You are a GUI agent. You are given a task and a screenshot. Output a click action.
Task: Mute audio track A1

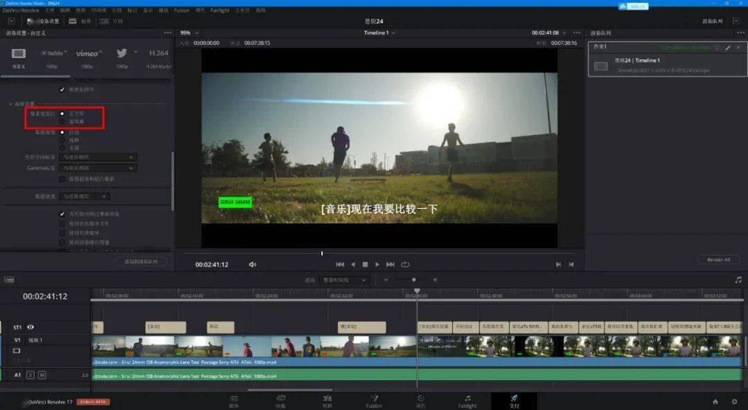coord(42,375)
